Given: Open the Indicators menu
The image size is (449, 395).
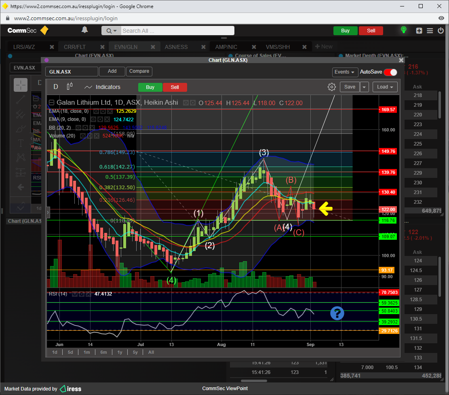Looking at the screenshot, I should (x=102, y=87).
